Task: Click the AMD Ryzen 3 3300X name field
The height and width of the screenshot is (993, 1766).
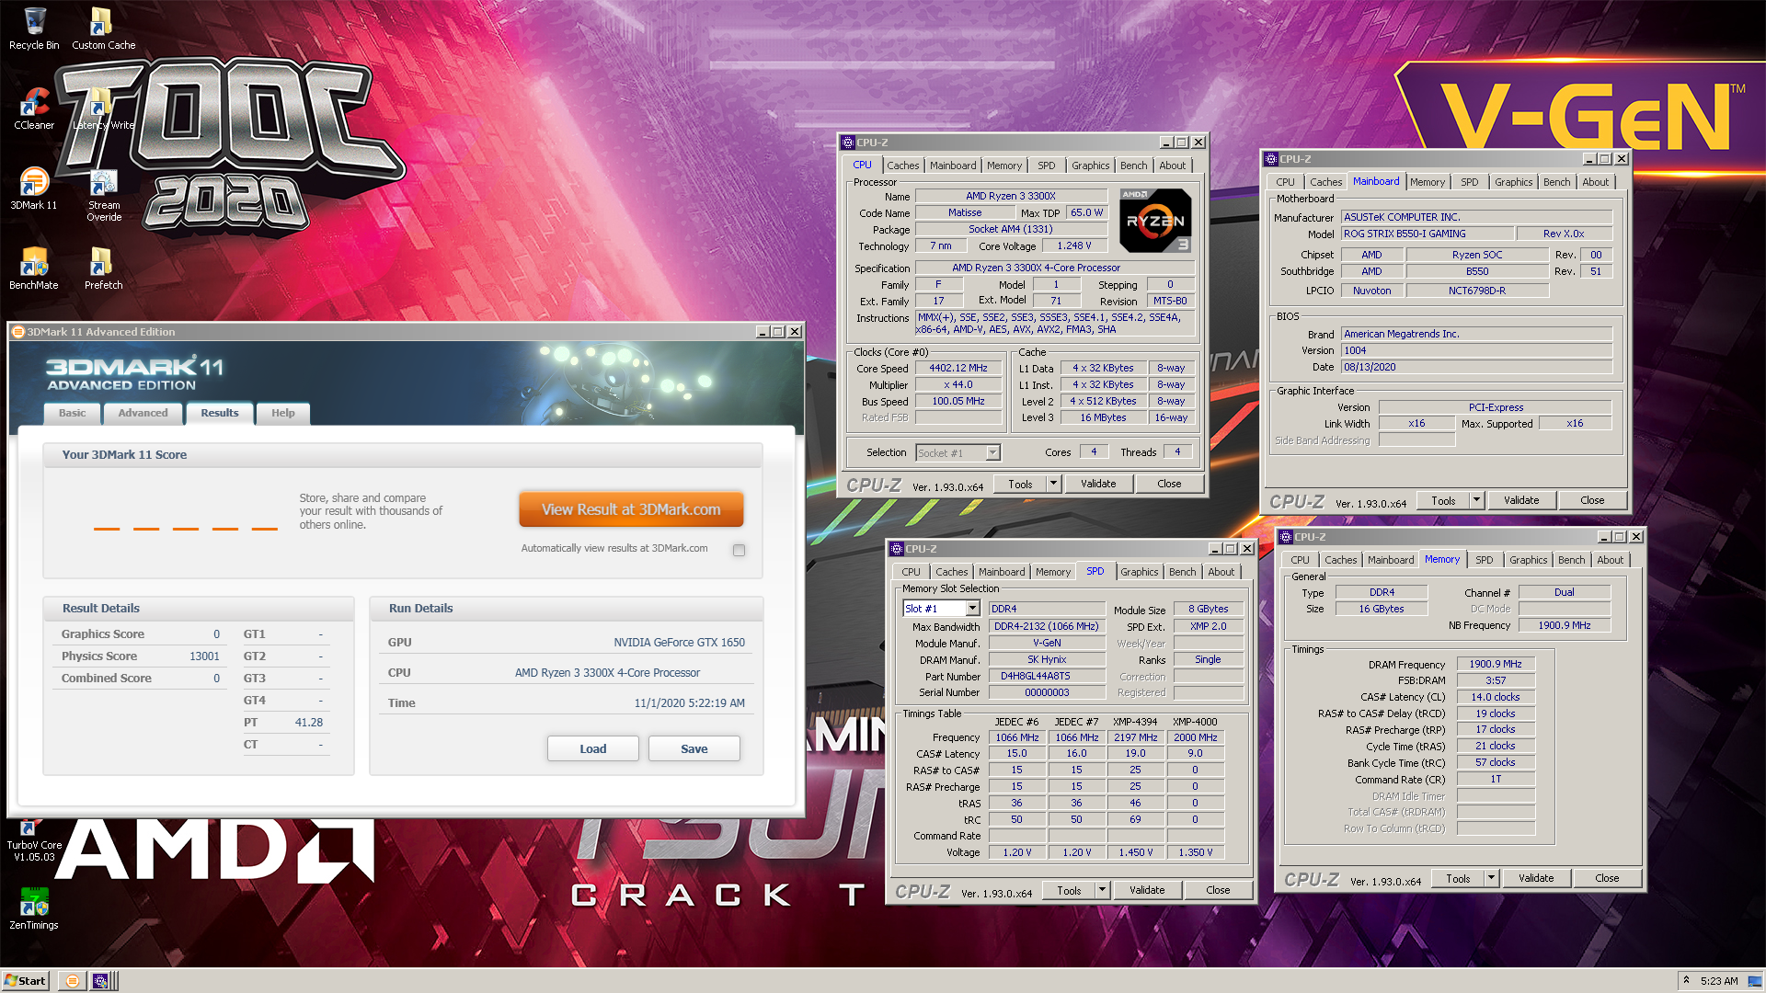Action: tap(1011, 196)
